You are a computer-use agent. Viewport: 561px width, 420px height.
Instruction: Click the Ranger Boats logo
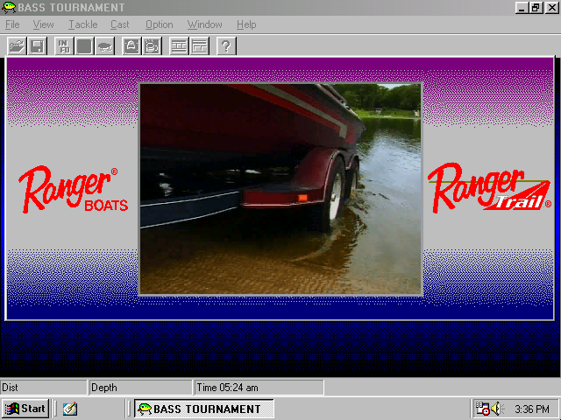[x=73, y=189]
